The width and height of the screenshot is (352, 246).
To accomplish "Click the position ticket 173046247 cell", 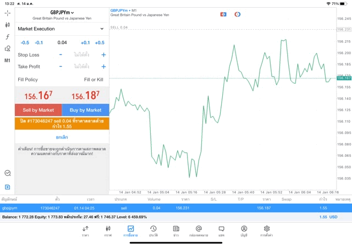I will (50, 208).
